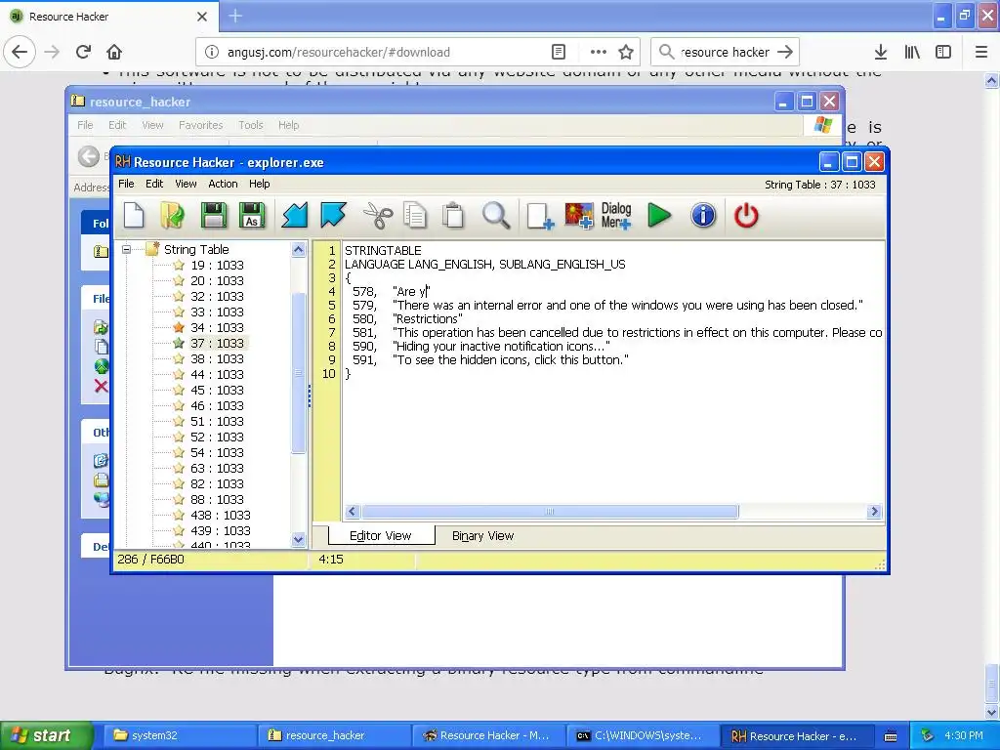Screen dimensions: 1000x750
Task: Select tree item 34 : 1033
Action: point(217,328)
